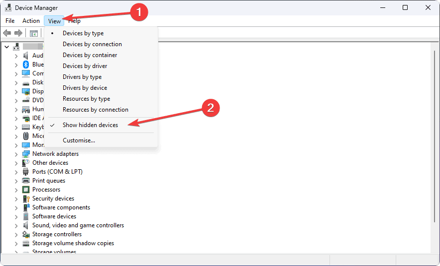This screenshot has height=266, width=440.
Task: Click the Device Manager title bar icon
Action: (x=8, y=7)
